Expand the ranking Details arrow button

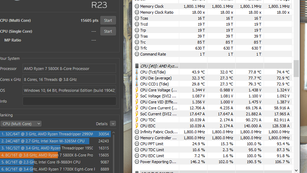coord(113,124)
